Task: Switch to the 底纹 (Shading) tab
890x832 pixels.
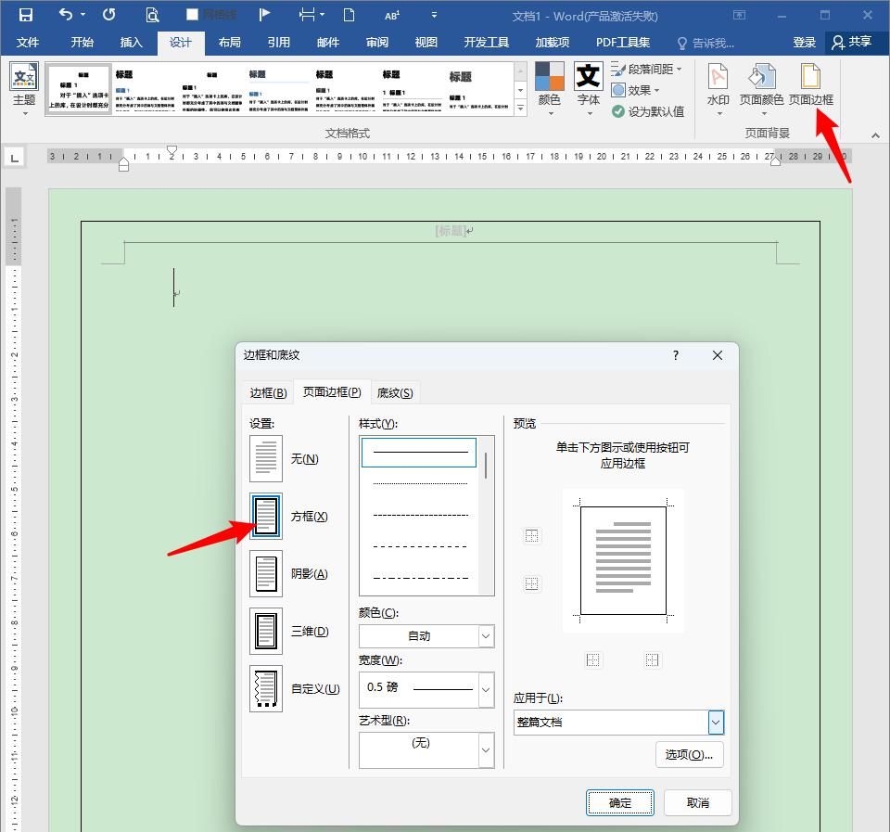Action: (x=395, y=391)
